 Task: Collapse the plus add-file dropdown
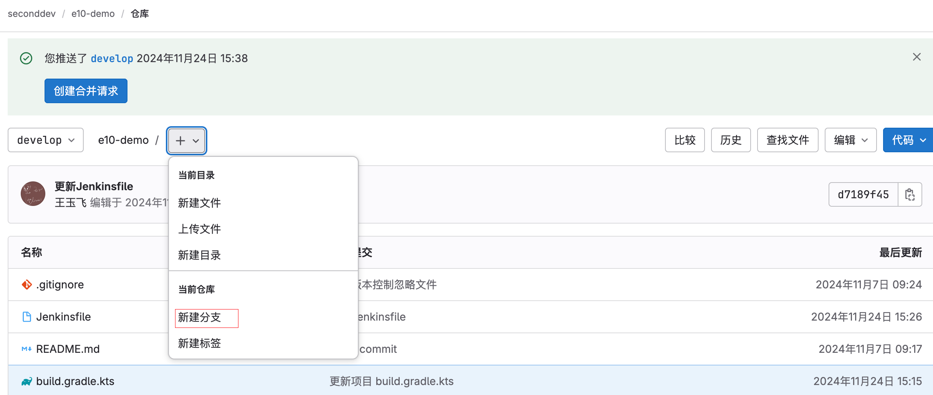point(187,141)
